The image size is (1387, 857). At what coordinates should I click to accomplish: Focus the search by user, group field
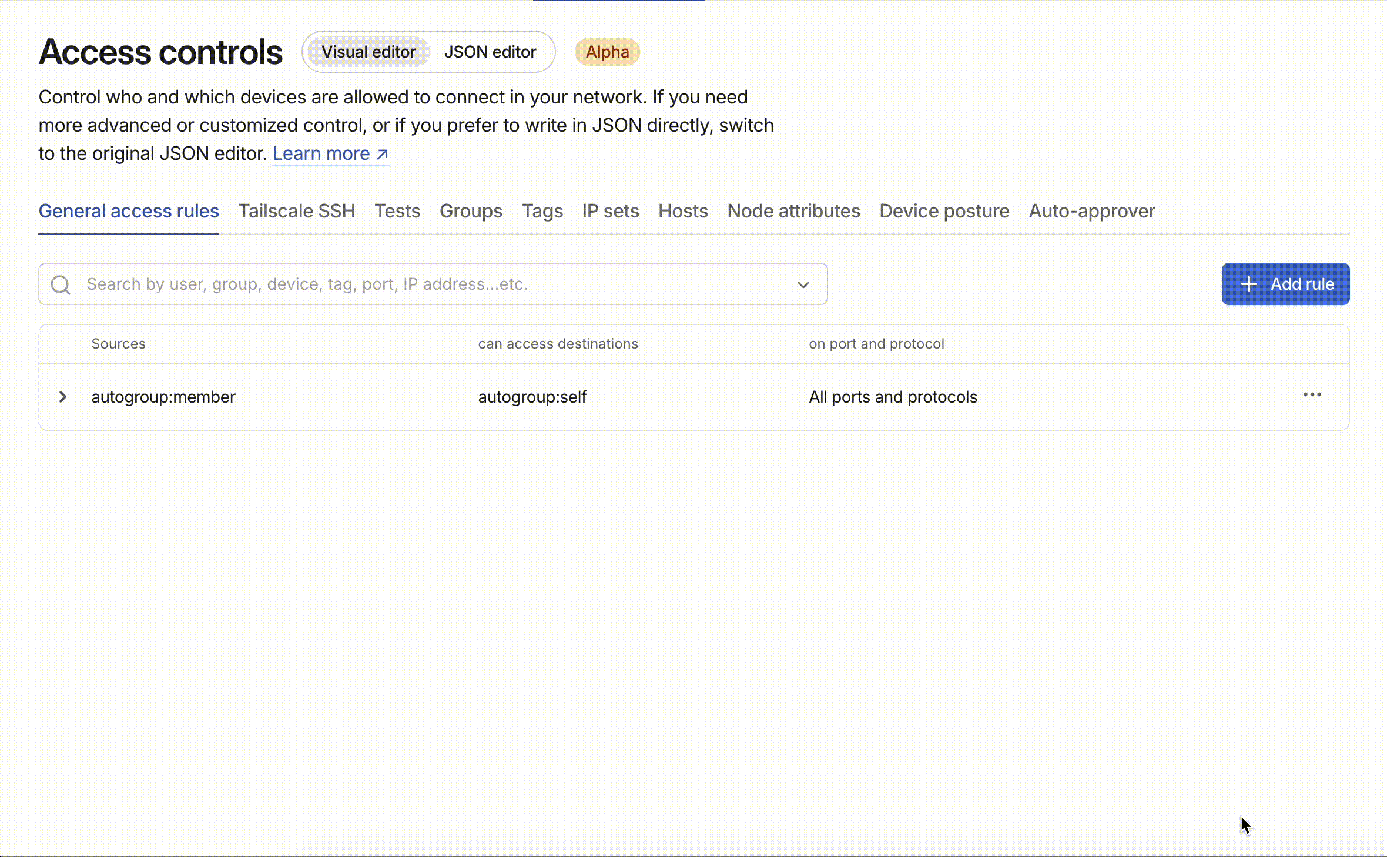click(433, 284)
